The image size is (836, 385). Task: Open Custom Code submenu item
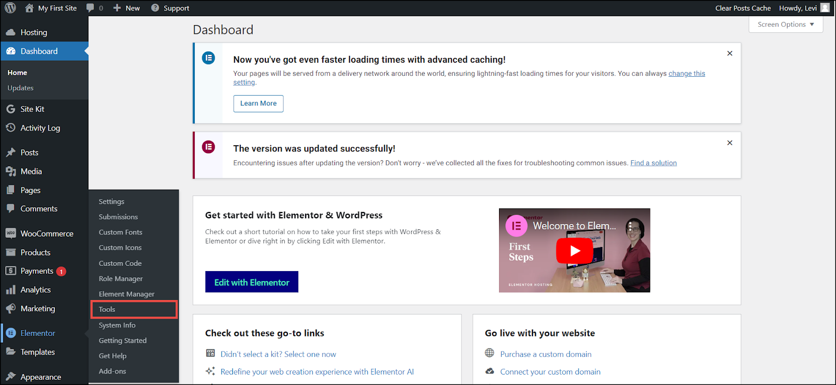click(120, 263)
